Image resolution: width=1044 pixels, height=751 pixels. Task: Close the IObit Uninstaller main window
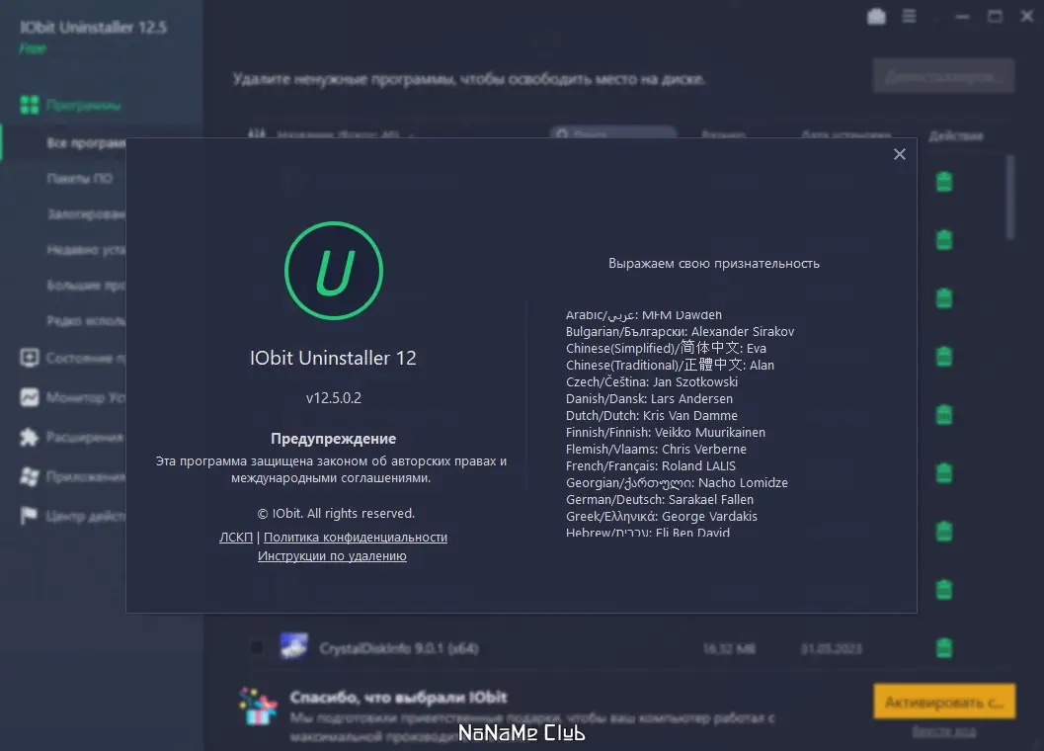coord(1026,16)
